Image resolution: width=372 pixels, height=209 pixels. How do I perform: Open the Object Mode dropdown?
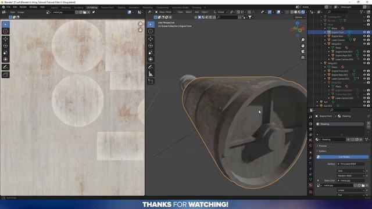click(x=165, y=12)
